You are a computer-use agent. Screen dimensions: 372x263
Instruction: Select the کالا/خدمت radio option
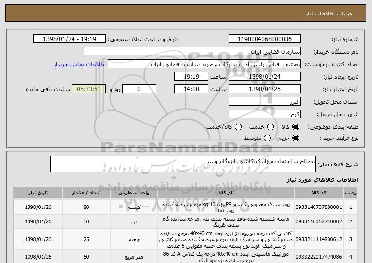click(x=238, y=127)
